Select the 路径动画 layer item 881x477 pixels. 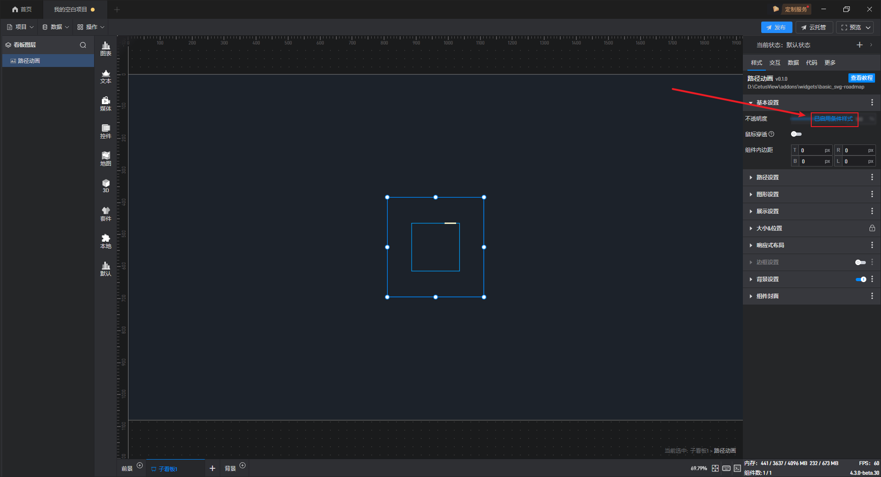pyautogui.click(x=48, y=61)
